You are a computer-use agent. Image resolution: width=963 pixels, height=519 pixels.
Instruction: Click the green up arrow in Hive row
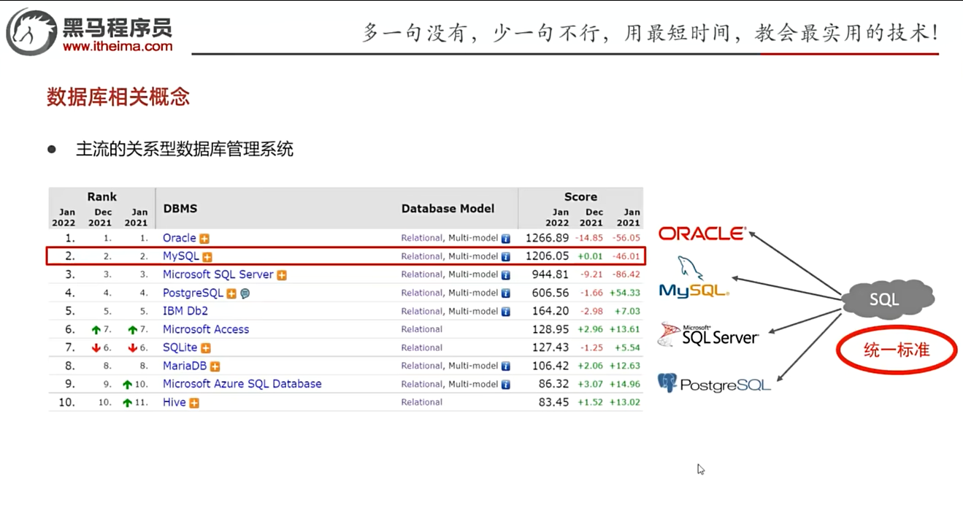click(x=127, y=403)
